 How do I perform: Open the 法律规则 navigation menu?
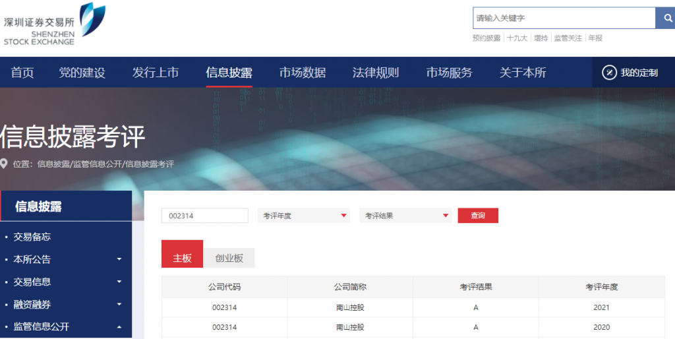(376, 73)
